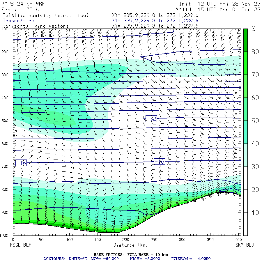The width and height of the screenshot is (262, 262).
Task: Click the 'HIGH= -8.0000' legend text
Action: 145,259
